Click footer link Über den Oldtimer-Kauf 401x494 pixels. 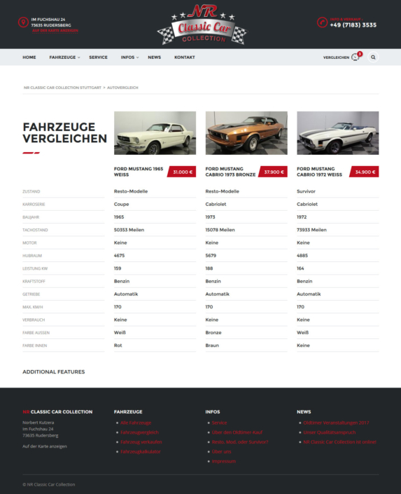click(x=237, y=432)
